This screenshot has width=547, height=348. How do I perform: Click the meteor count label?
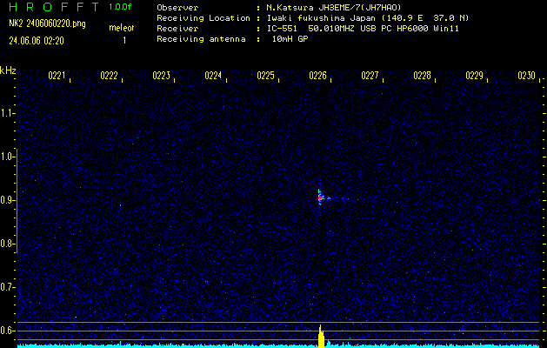click(121, 29)
